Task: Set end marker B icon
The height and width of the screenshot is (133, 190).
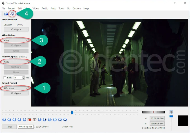Action: 35,120
